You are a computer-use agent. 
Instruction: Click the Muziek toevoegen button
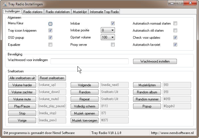85,120
